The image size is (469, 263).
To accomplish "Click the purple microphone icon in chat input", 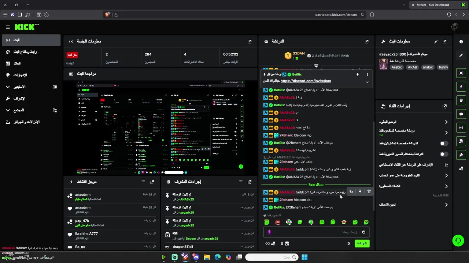I will pyautogui.click(x=269, y=232).
